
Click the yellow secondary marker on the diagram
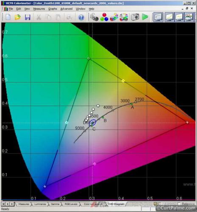coord(123,81)
